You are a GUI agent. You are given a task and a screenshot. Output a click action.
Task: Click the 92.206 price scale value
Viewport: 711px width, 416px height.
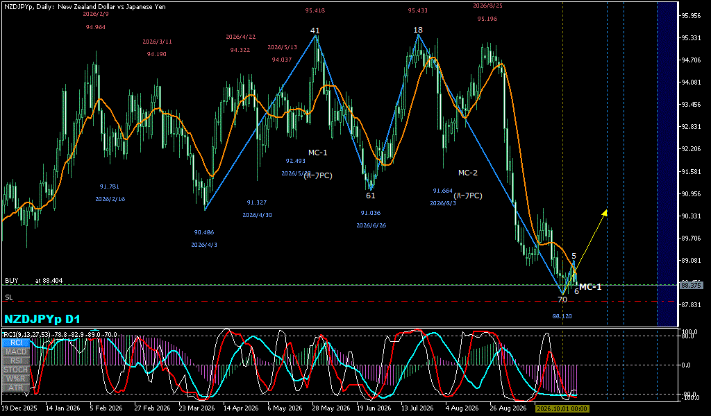click(691, 149)
